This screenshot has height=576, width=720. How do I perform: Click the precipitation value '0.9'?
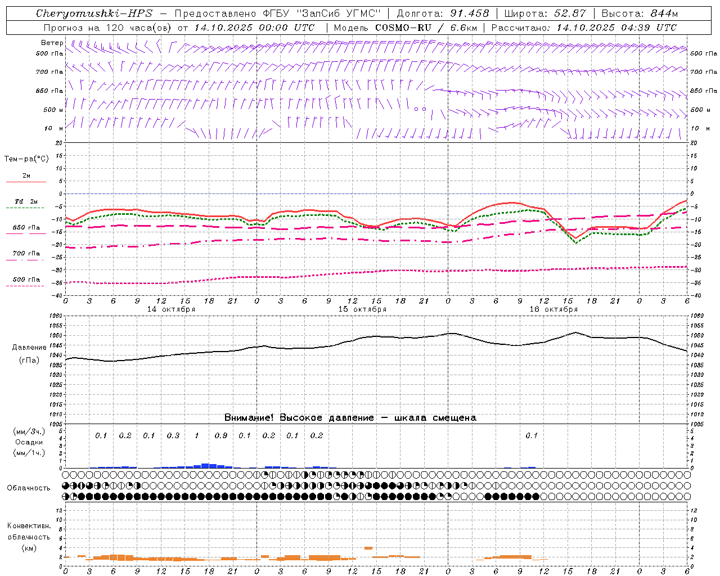point(221,435)
